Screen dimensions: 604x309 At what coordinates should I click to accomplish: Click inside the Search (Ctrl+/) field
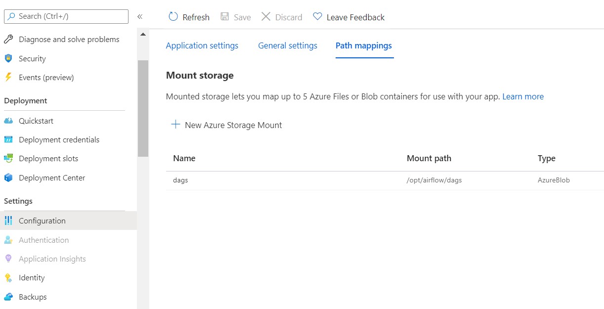[x=66, y=16]
